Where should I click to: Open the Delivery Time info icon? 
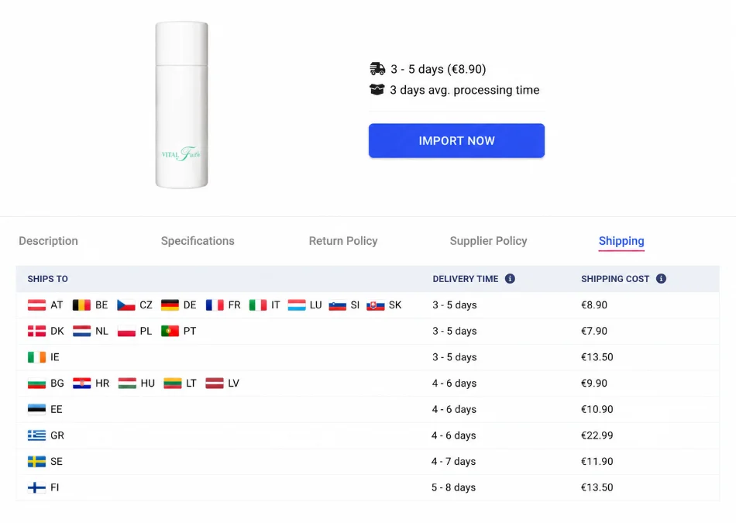coord(510,279)
